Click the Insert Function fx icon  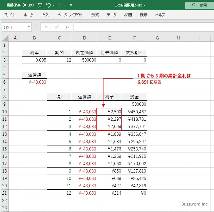(67, 27)
